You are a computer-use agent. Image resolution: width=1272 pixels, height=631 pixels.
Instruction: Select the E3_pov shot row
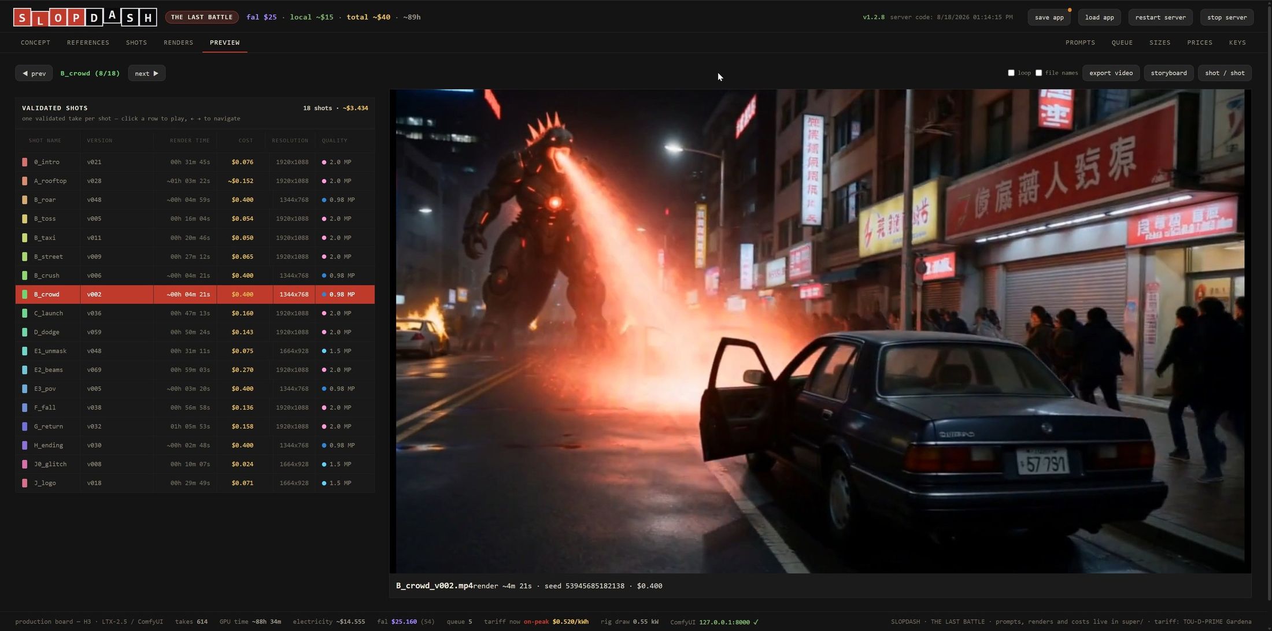195,389
